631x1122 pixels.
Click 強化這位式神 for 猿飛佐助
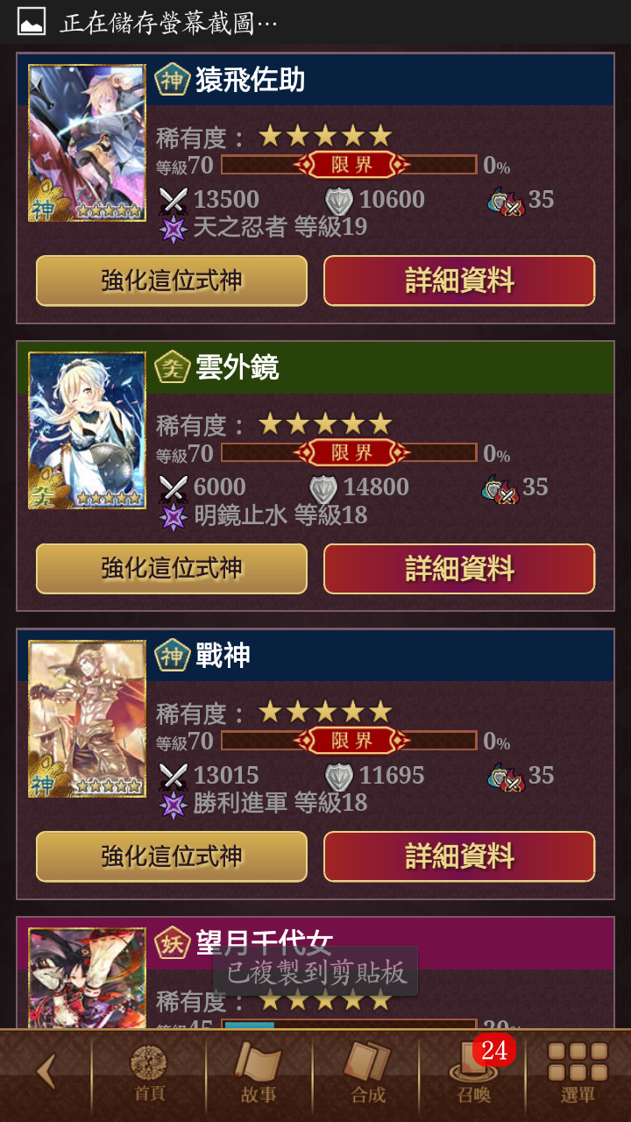pyautogui.click(x=172, y=280)
